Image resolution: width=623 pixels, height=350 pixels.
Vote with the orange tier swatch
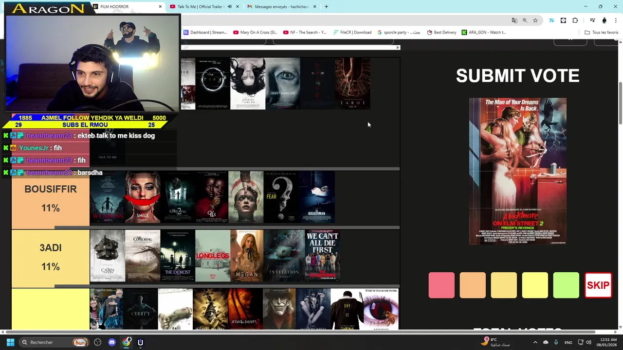tap(473, 285)
